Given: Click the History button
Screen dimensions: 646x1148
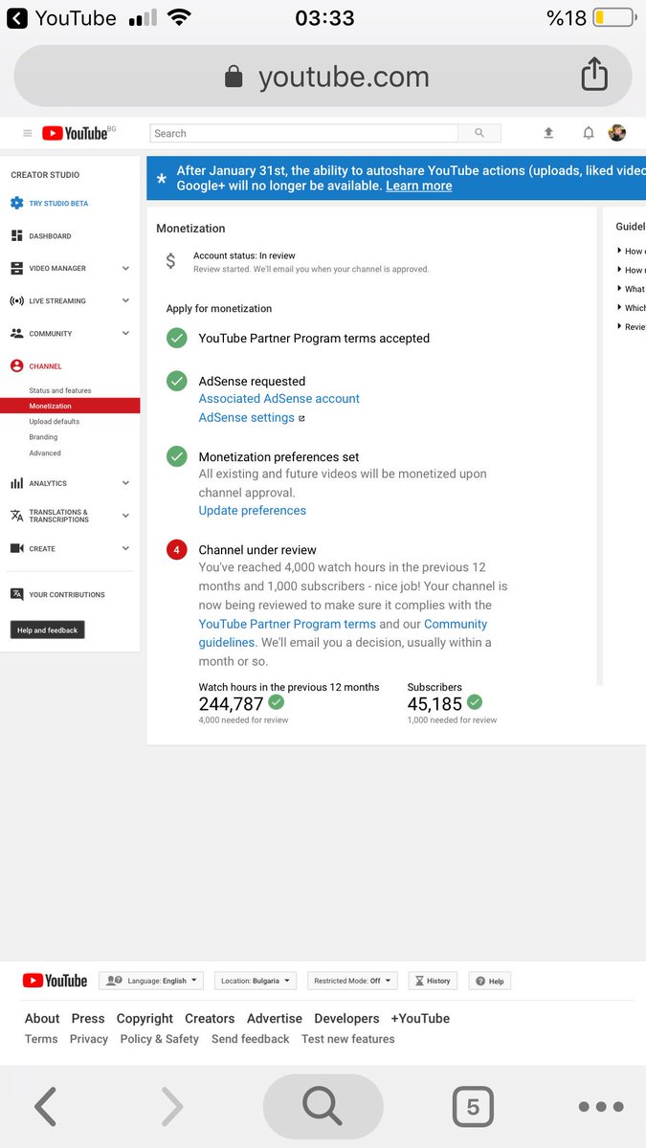Looking at the screenshot, I should point(433,981).
